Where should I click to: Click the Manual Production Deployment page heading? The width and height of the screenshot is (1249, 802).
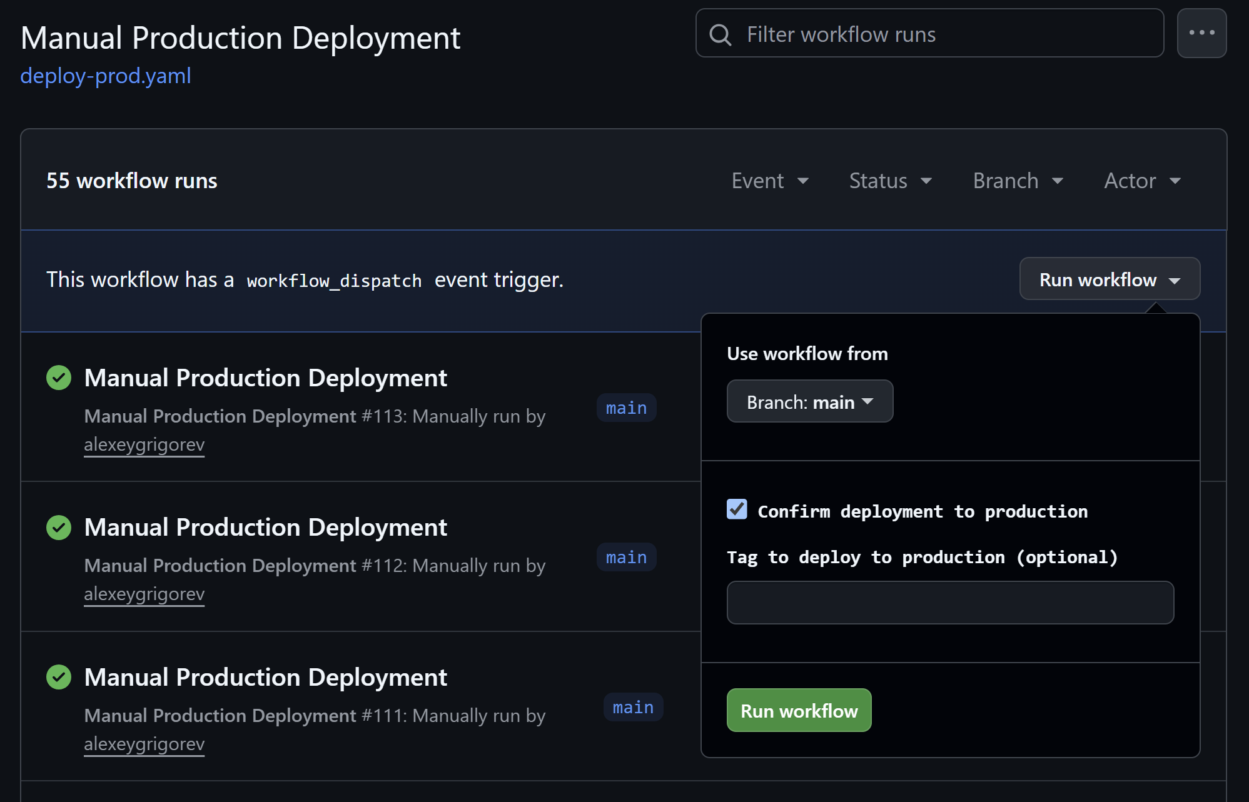click(x=240, y=38)
